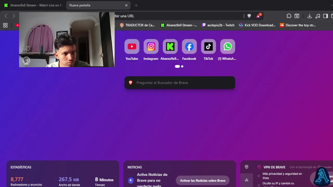Viewport: 333px width, 187px height.
Task: Open the Facebook shortcut tile
Action: pyautogui.click(x=189, y=46)
